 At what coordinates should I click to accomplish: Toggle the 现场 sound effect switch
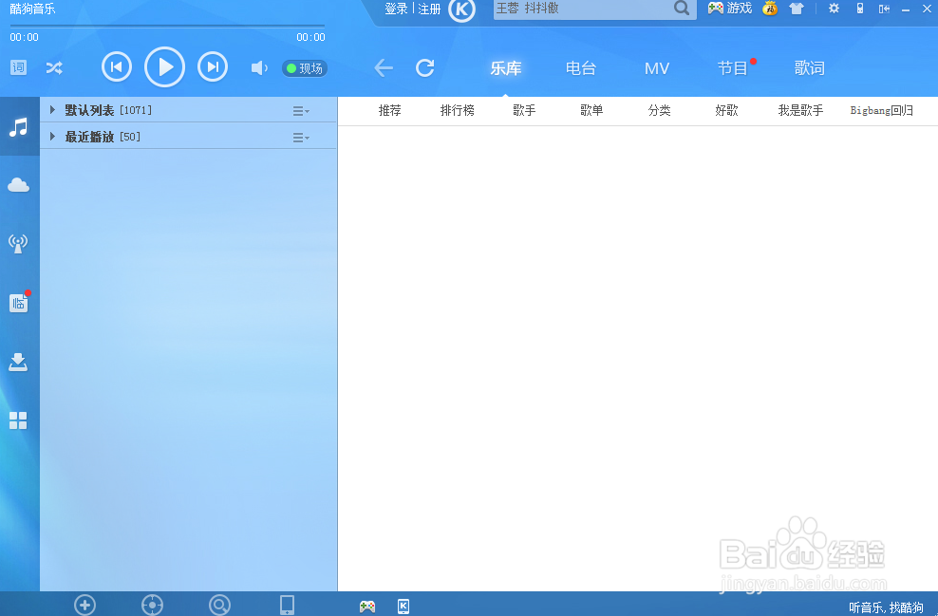[305, 68]
